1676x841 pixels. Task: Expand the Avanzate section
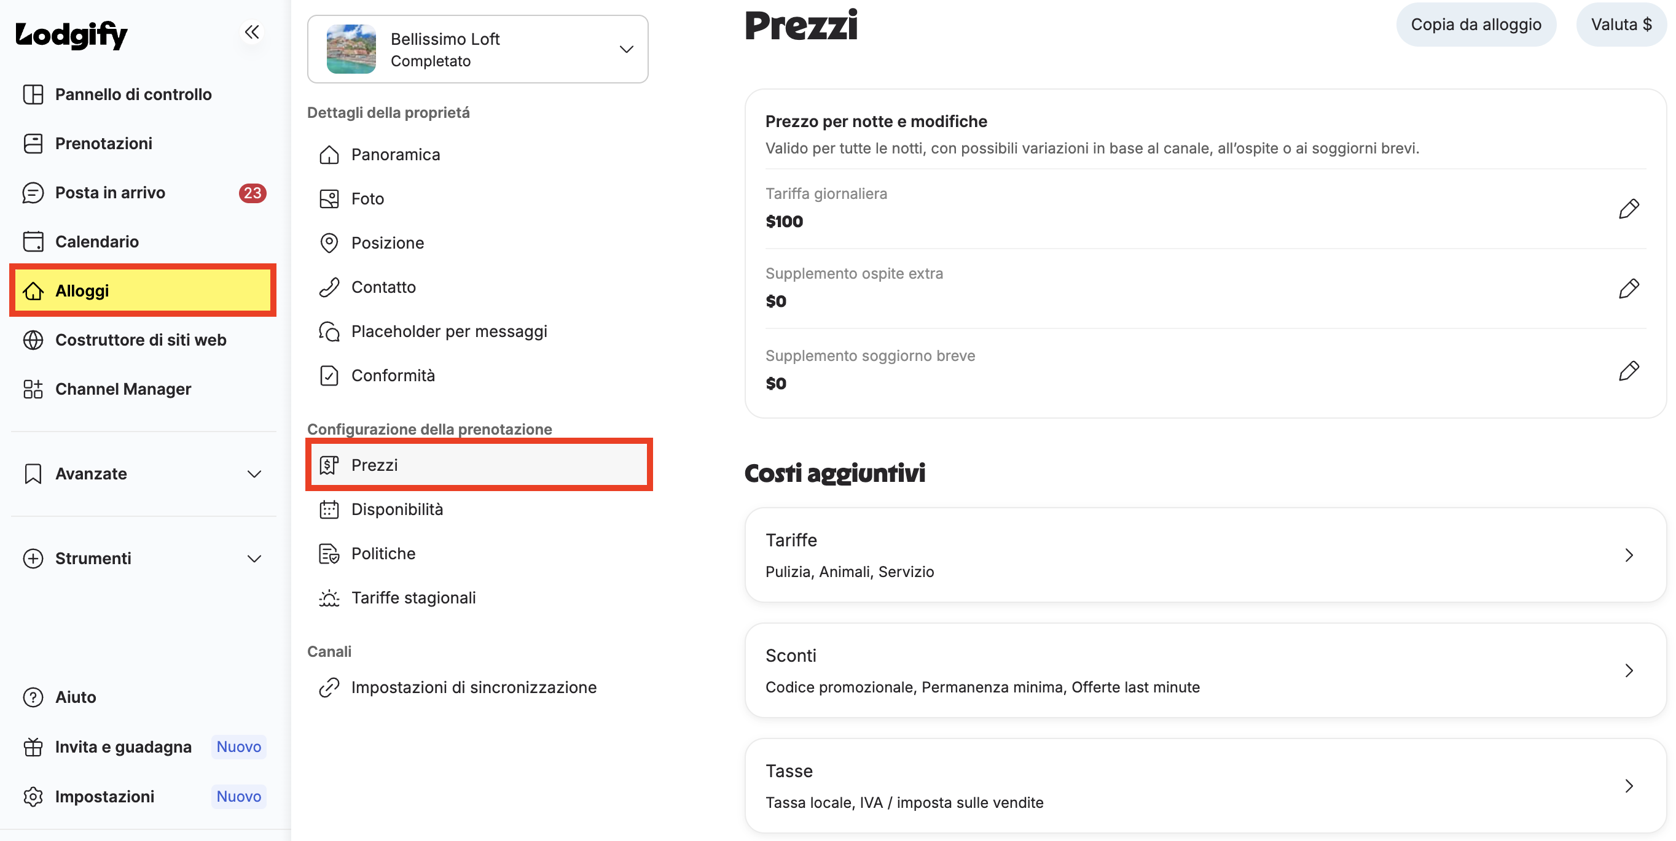143,474
